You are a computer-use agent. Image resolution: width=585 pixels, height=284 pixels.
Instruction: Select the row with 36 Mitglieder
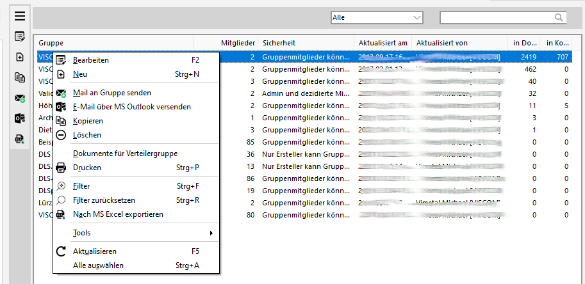[x=304, y=154]
